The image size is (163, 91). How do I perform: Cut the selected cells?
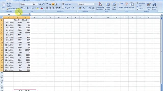click(9, 3)
